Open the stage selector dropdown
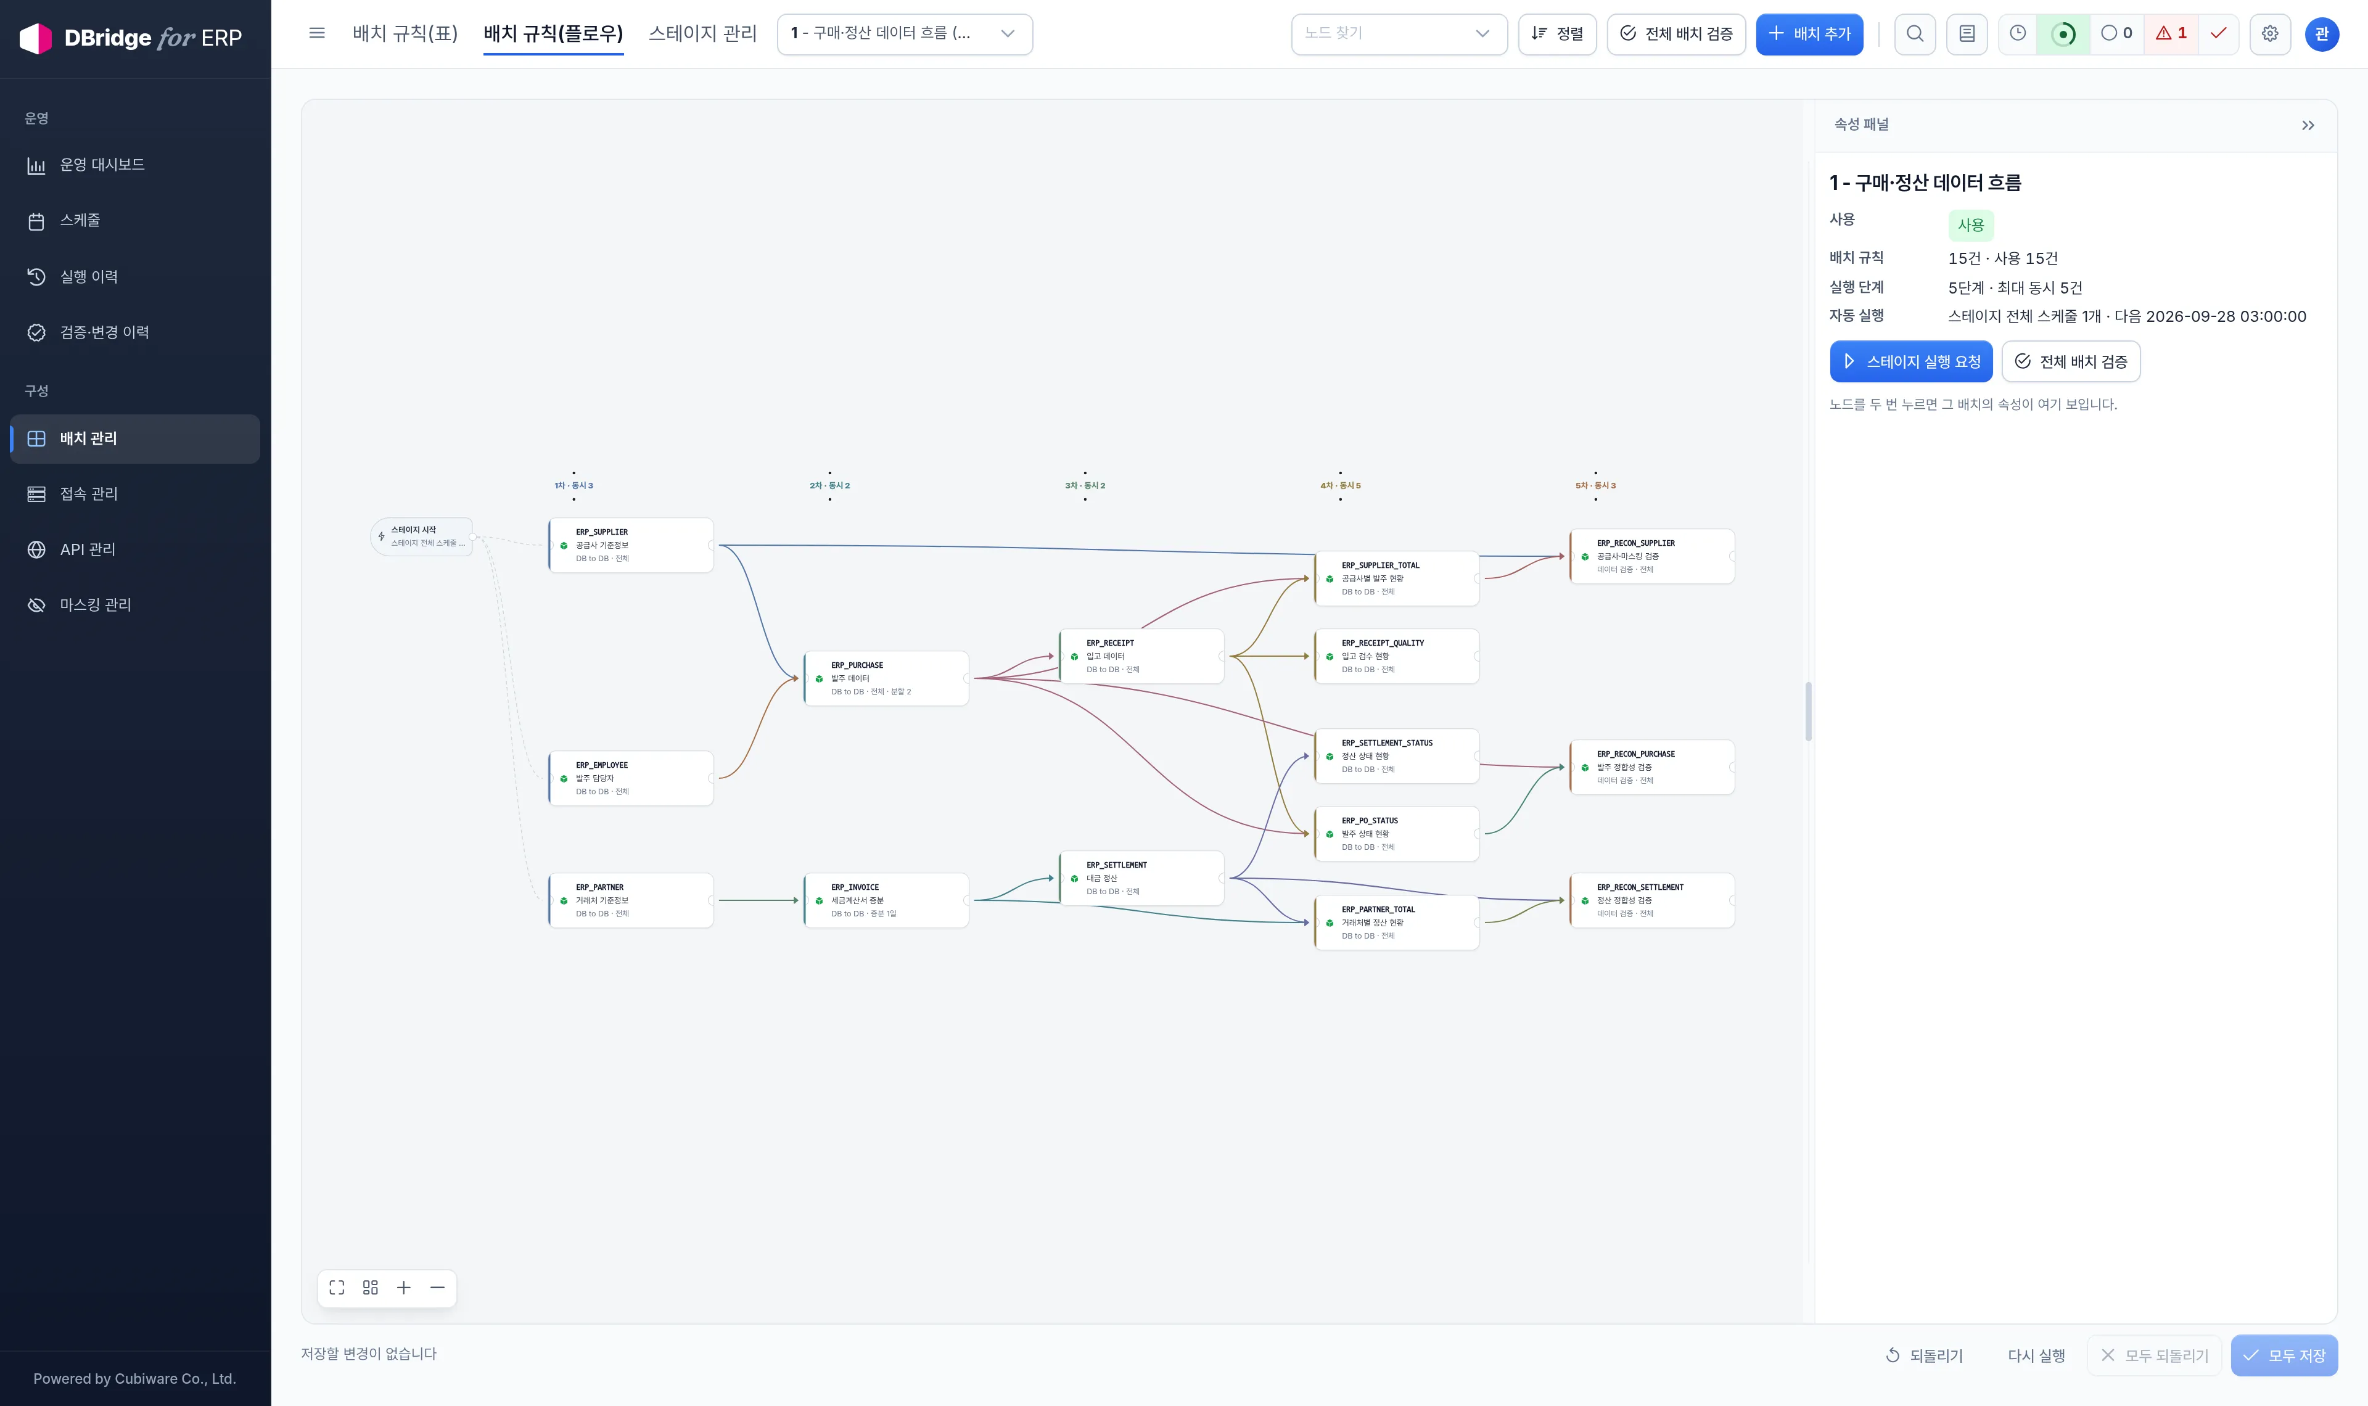The height and width of the screenshot is (1406, 2368). [x=905, y=34]
